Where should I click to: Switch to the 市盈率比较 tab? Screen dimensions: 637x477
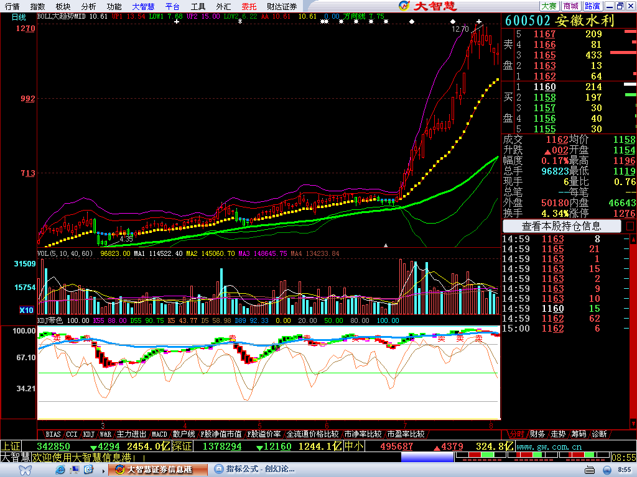coord(406,434)
